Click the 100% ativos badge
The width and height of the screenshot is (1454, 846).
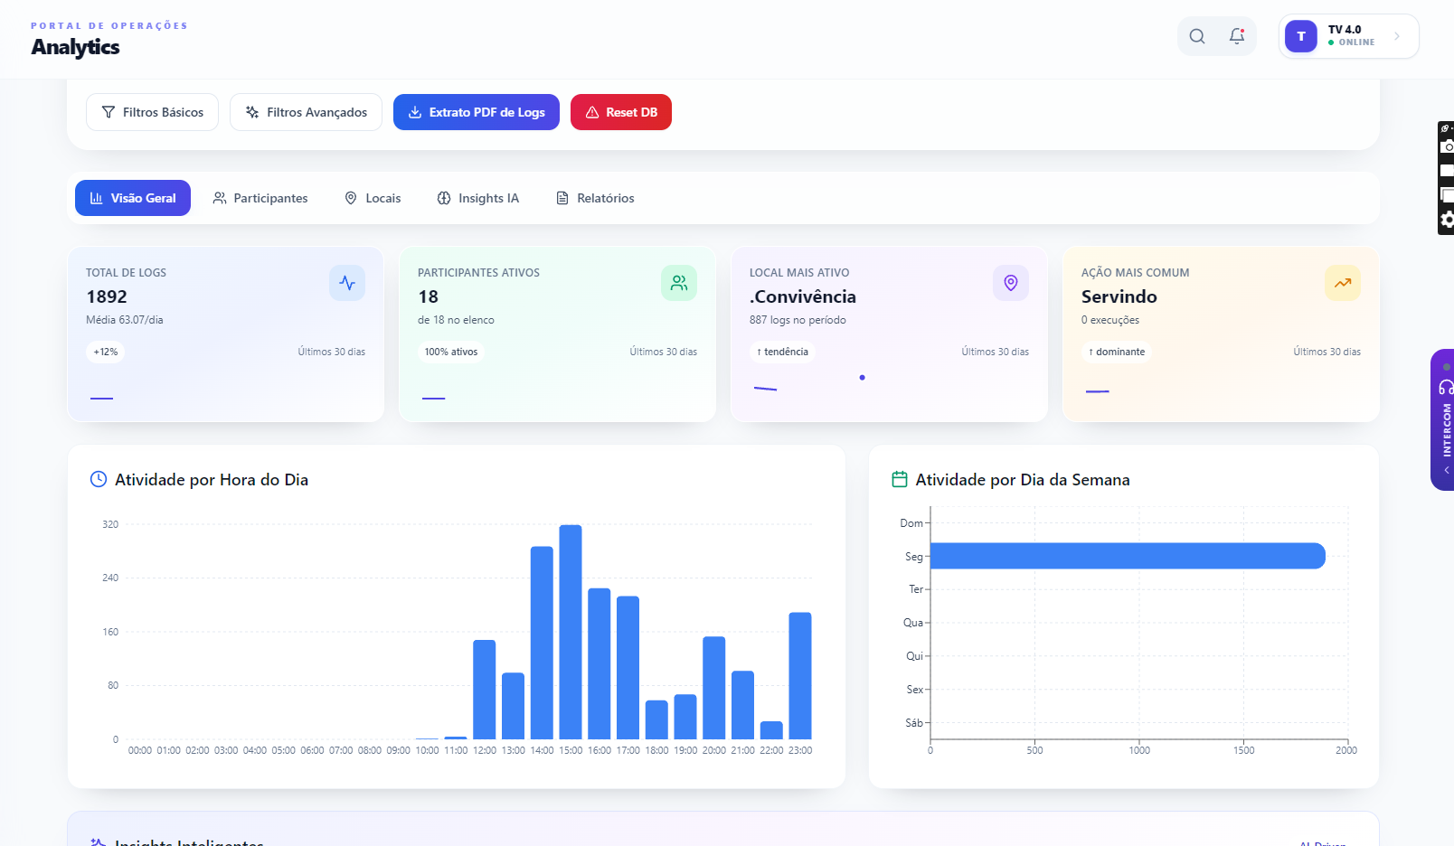[451, 352]
